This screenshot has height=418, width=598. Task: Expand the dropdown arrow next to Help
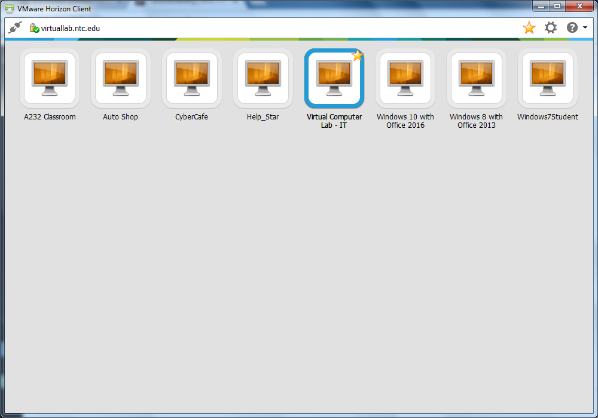[x=584, y=28]
